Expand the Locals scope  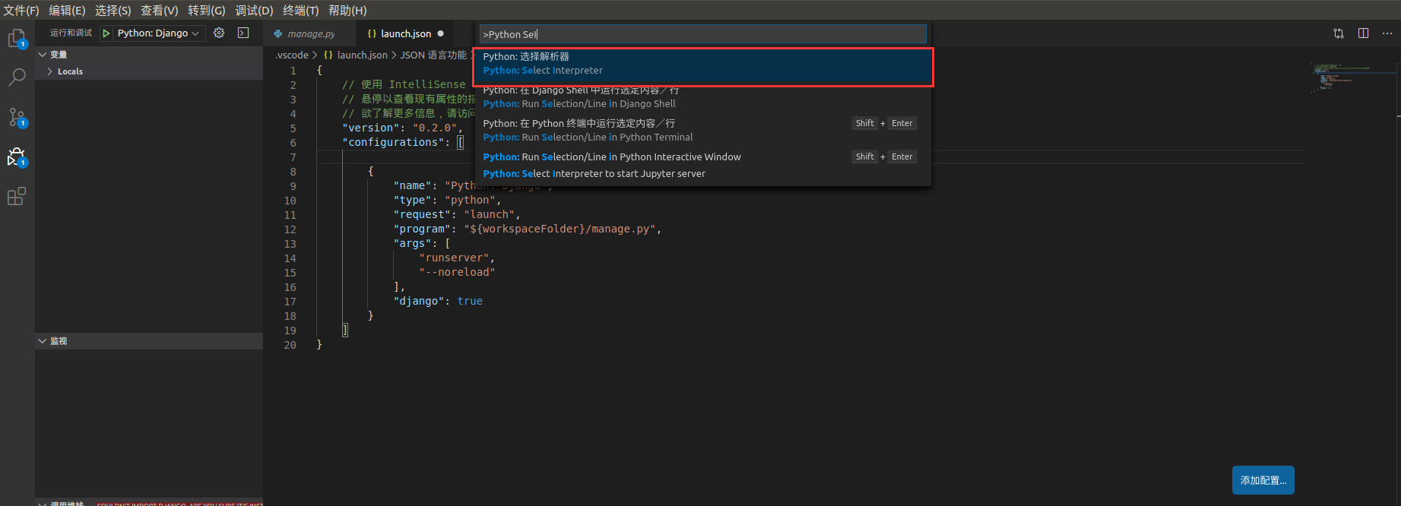149,71
